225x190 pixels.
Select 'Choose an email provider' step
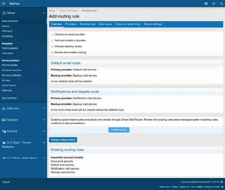pos(70,35)
